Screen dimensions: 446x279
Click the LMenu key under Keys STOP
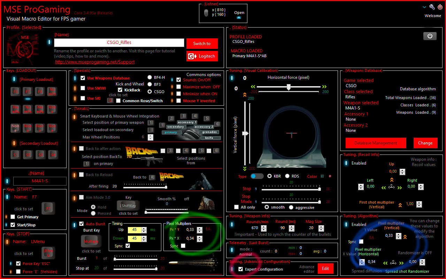(48, 253)
